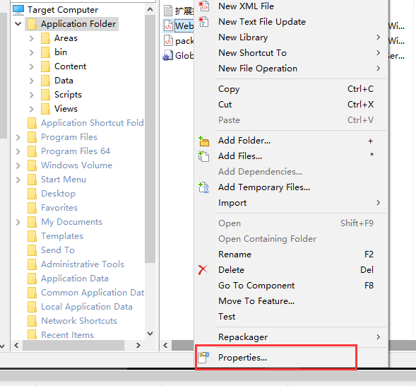Choose Rename from the context menu
This screenshot has width=416, height=386.
291,255
